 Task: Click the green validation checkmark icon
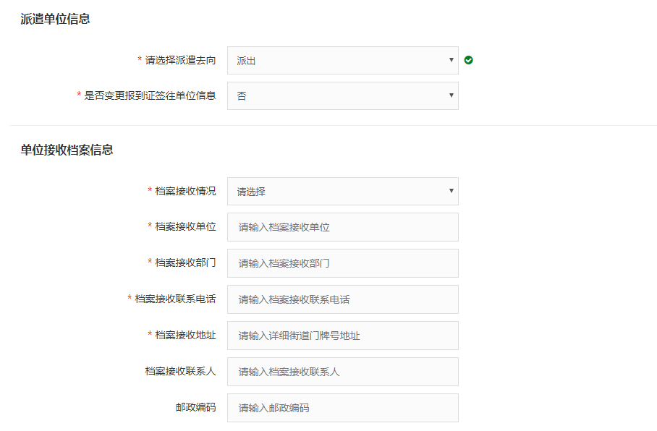tap(469, 61)
